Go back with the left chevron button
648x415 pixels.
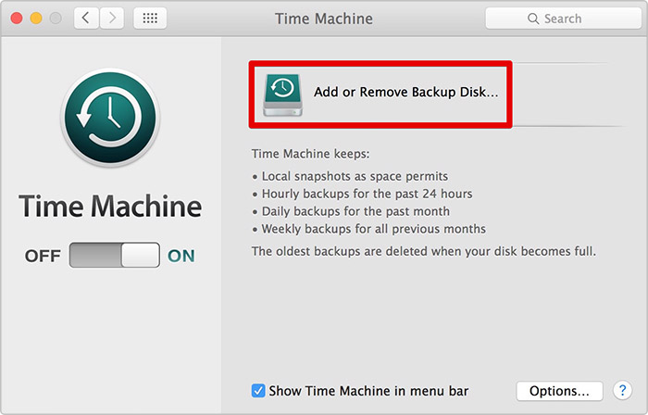86,19
